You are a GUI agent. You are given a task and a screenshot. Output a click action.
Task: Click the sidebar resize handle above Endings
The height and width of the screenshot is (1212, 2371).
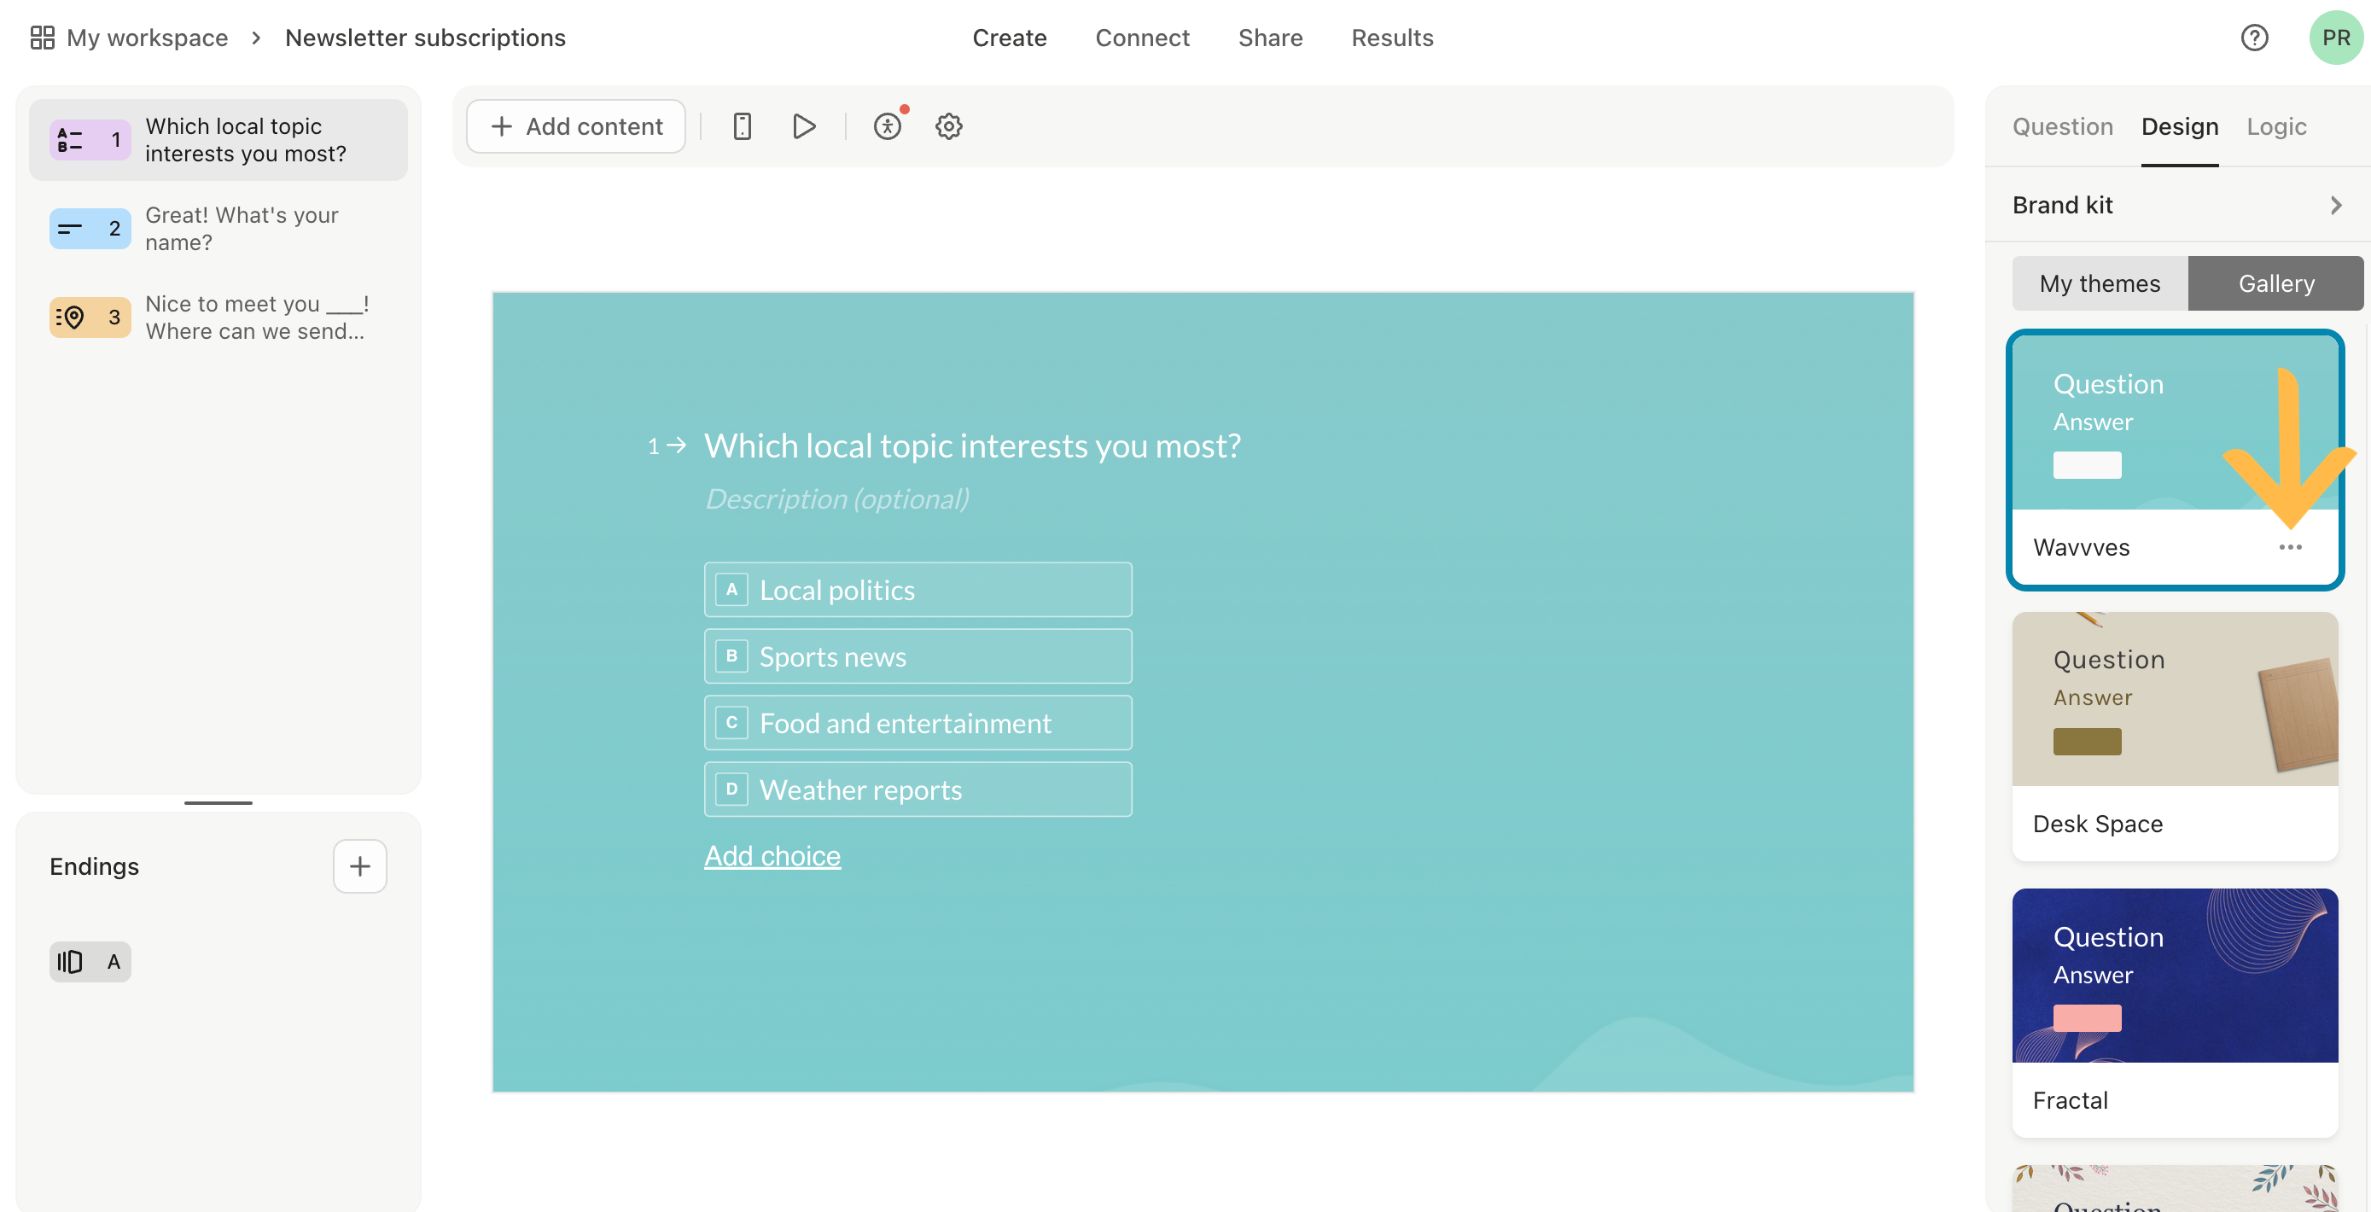[x=218, y=802]
